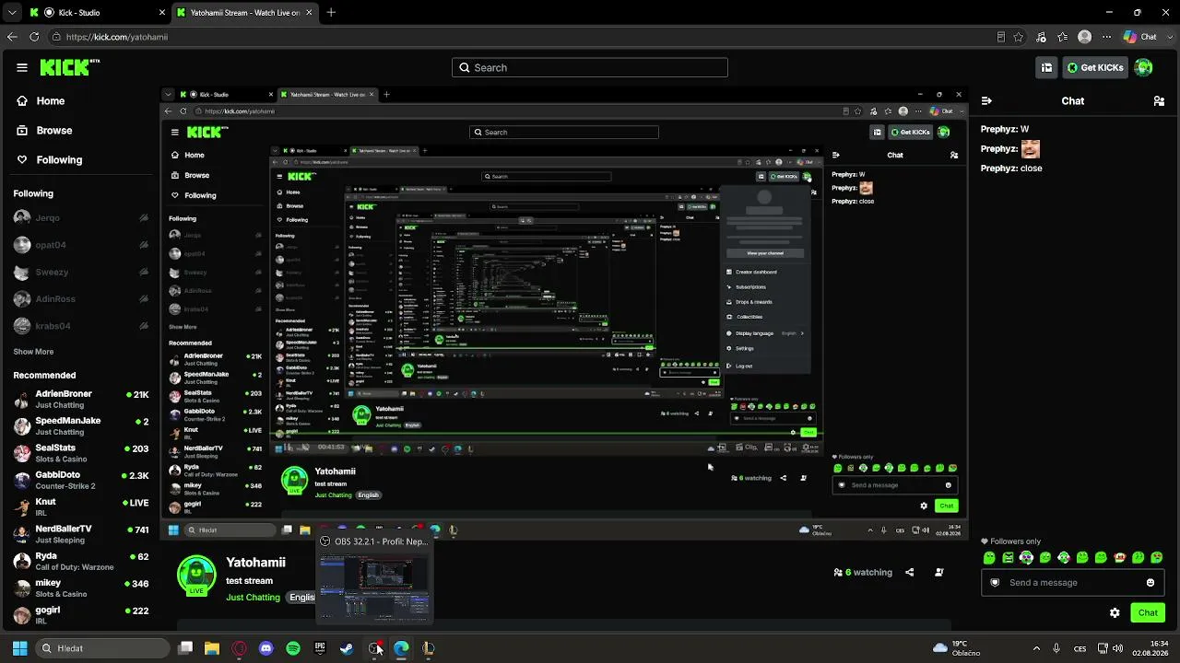1180x663 pixels.
Task: Open NerdBallerTV in main Recommended list
Action: [x=81, y=534]
